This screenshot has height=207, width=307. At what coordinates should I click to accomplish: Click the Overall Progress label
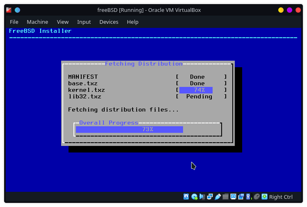click(109, 123)
